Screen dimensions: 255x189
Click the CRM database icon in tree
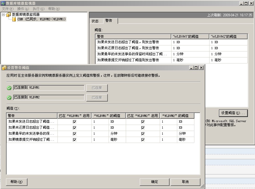(x=14, y=19)
